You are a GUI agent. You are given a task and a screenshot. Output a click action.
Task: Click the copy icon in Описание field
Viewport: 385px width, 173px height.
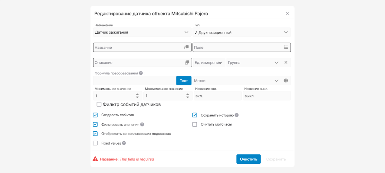[x=187, y=63]
